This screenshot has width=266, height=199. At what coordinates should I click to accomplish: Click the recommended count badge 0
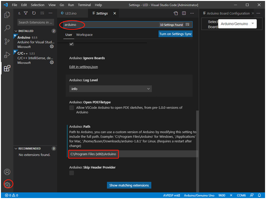tap(53, 149)
